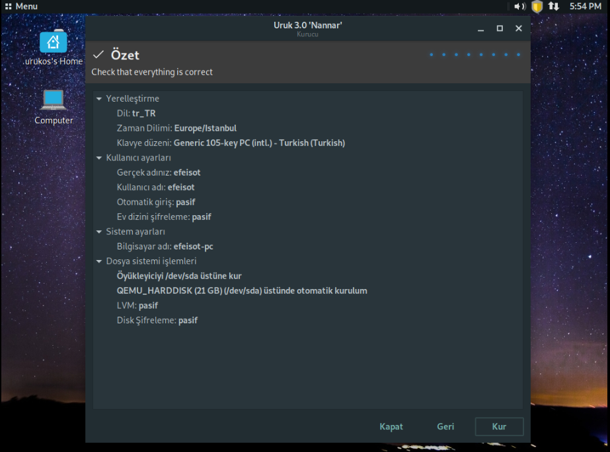This screenshot has height=452, width=610.
Task: Open the network arrows tray icon
Action: point(553,6)
